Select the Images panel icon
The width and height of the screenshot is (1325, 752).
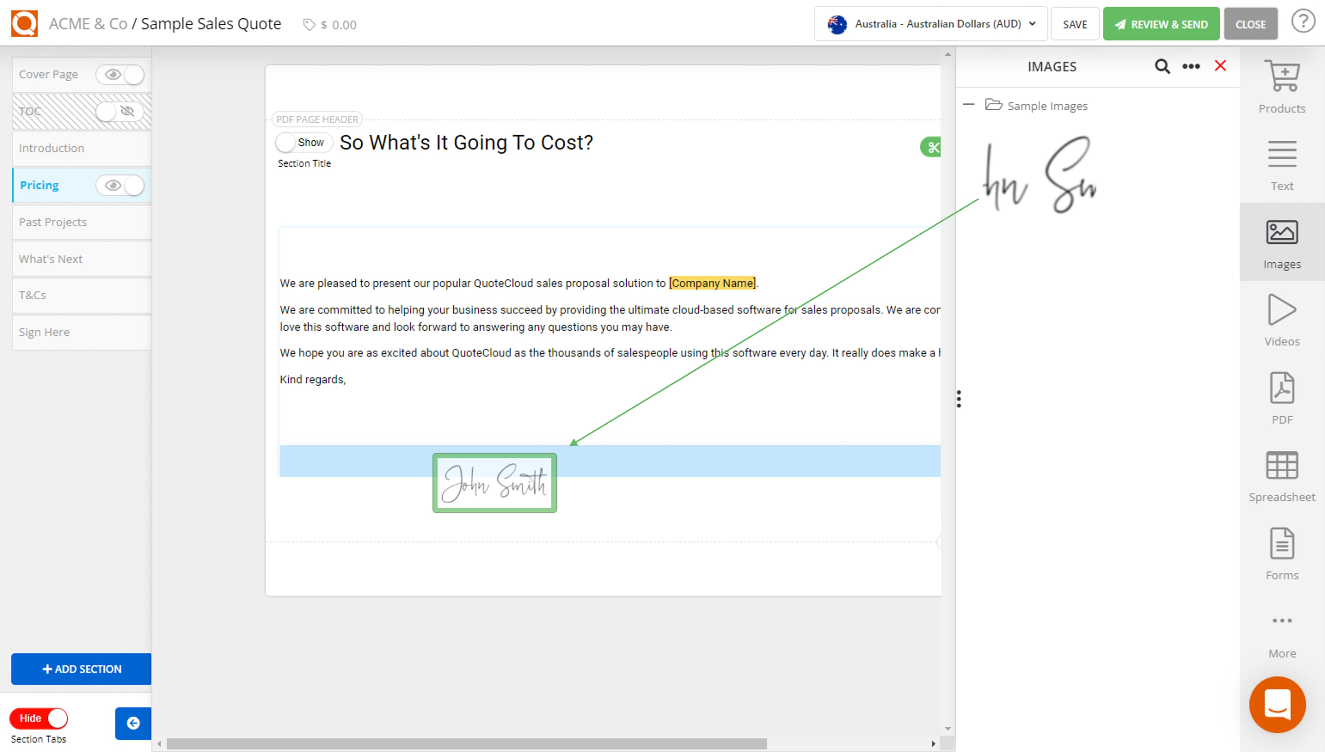click(1282, 240)
